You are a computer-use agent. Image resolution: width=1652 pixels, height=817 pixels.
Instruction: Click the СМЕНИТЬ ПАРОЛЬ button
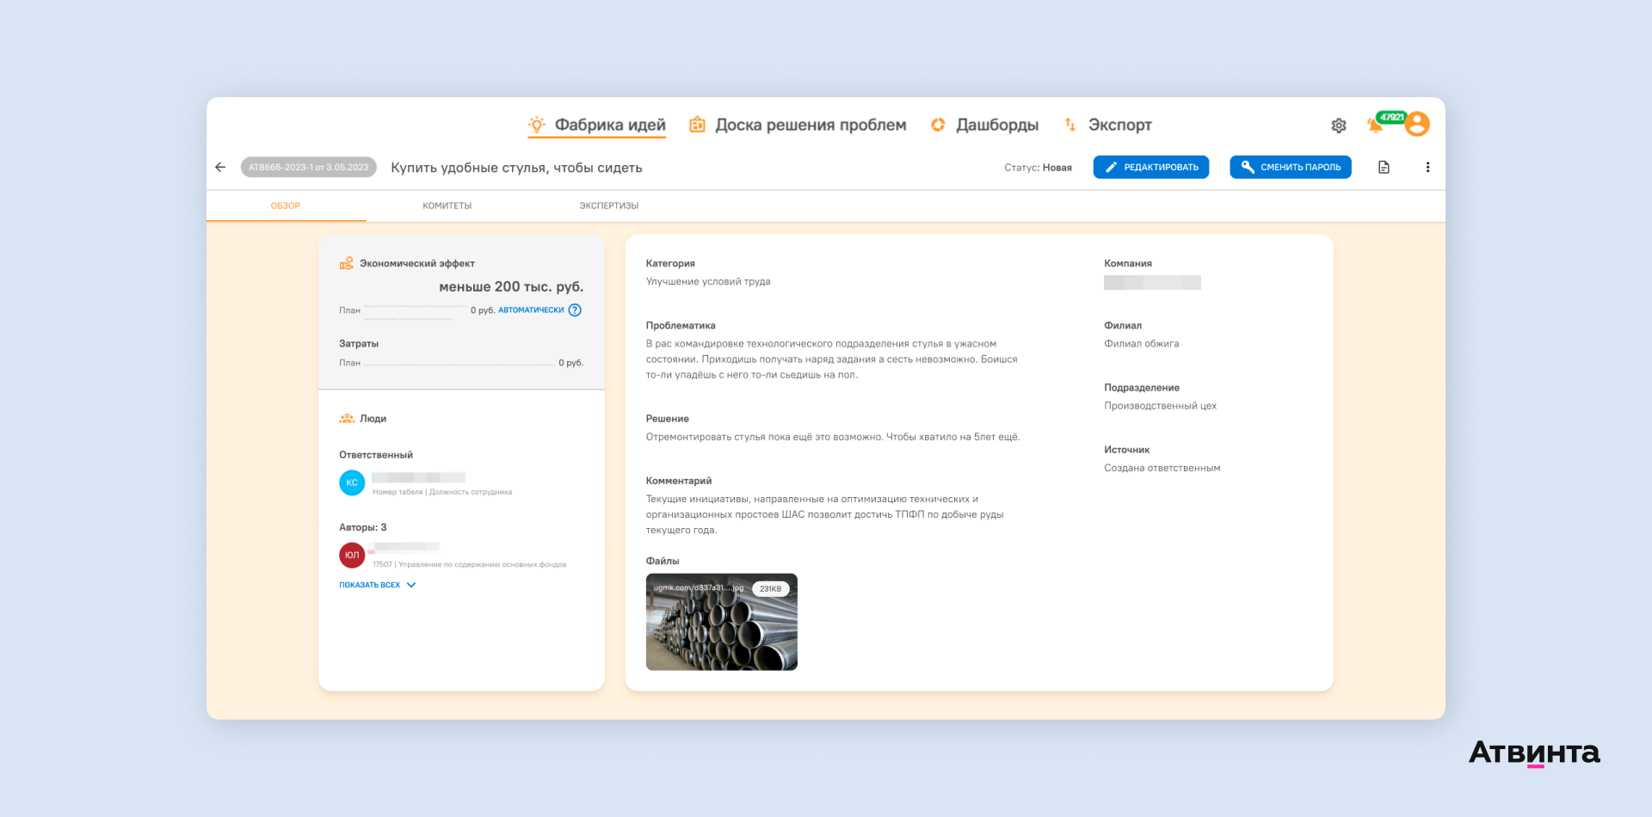pos(1291,168)
